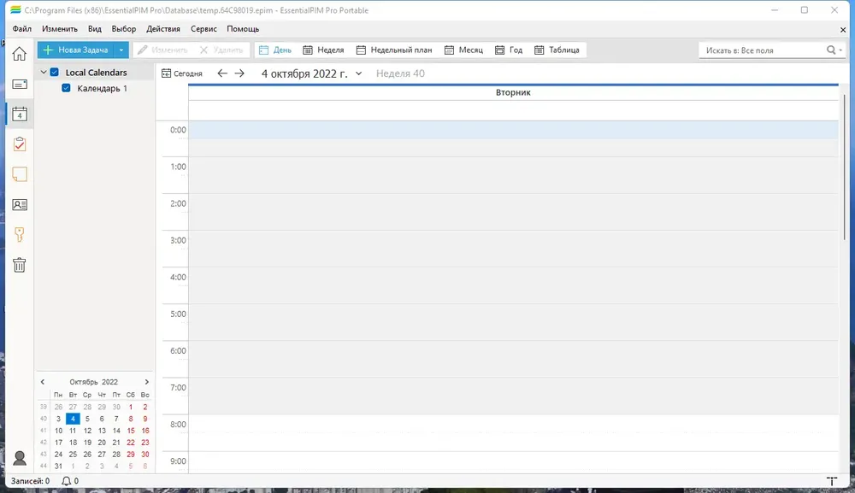The height and width of the screenshot is (493, 855).
Task: Close the inner document with the menu bar X
Action: (842, 29)
